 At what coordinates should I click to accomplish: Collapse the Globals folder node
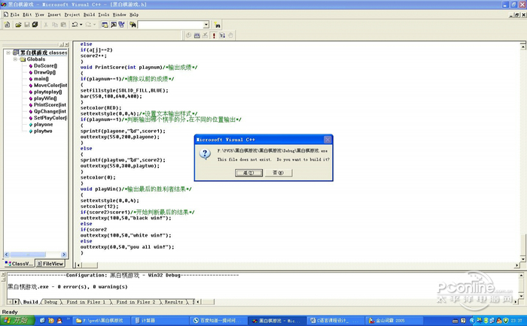14,59
